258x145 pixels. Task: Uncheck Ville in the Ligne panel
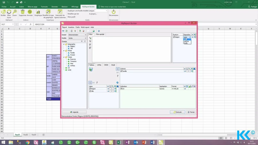pos(90,91)
